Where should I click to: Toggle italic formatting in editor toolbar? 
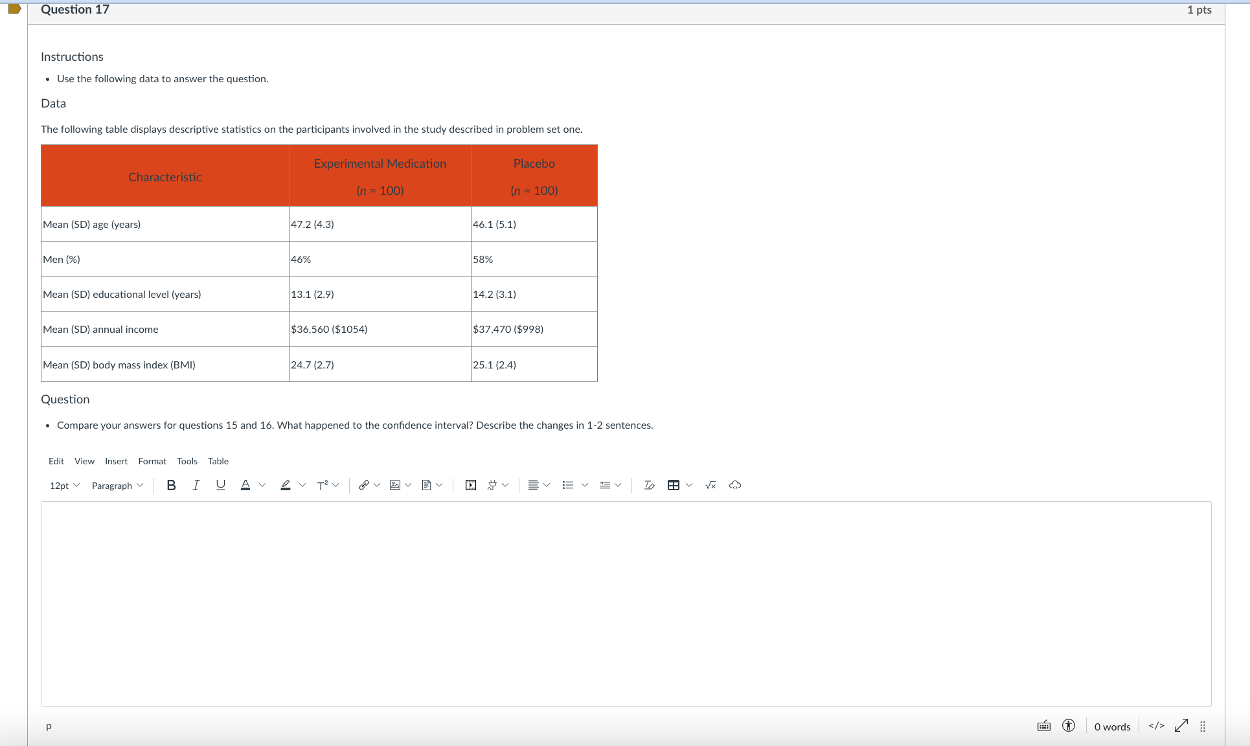click(x=196, y=485)
